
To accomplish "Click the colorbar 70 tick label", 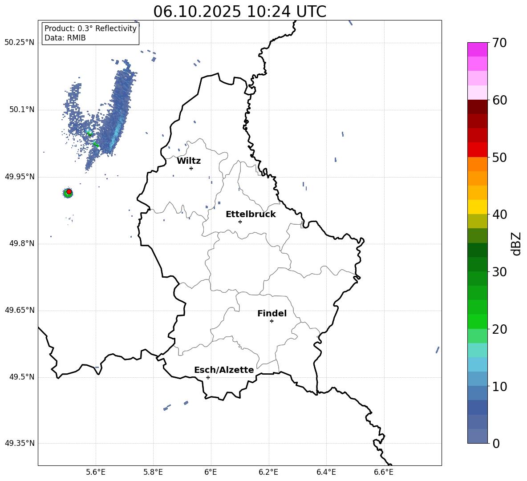I will tap(499, 43).
